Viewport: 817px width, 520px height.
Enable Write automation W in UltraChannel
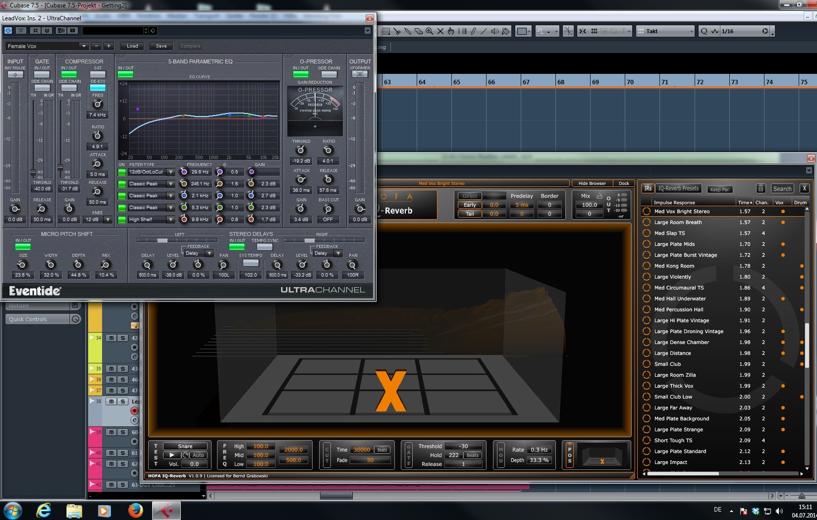[47, 31]
